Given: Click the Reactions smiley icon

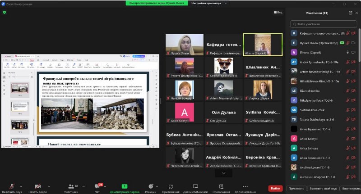Looking at the screenshot, I should click(x=151, y=187).
